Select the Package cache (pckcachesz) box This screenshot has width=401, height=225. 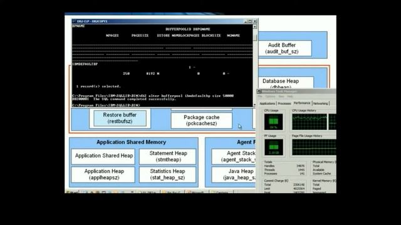tap(202, 121)
